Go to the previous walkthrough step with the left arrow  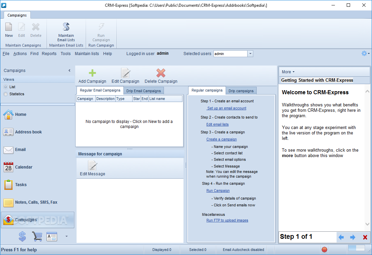point(341,237)
